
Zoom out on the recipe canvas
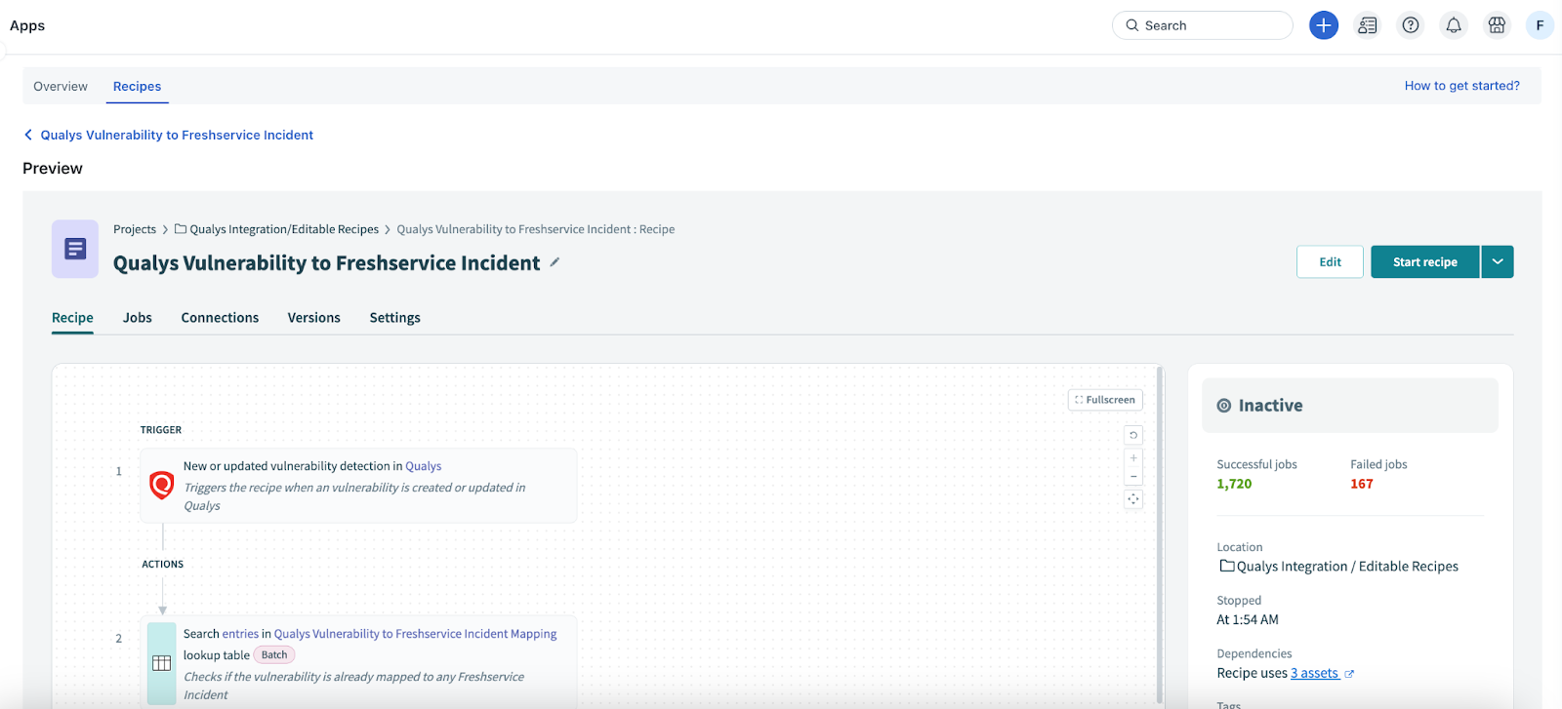pyautogui.click(x=1133, y=477)
